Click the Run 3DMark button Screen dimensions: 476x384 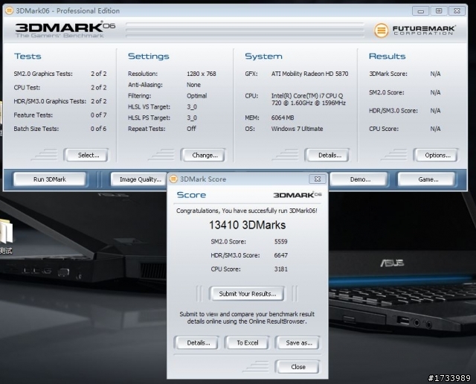[50, 179]
